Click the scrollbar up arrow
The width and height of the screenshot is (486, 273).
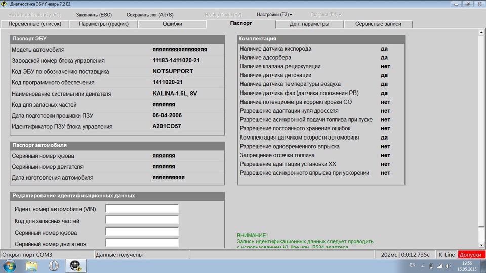[481, 32]
